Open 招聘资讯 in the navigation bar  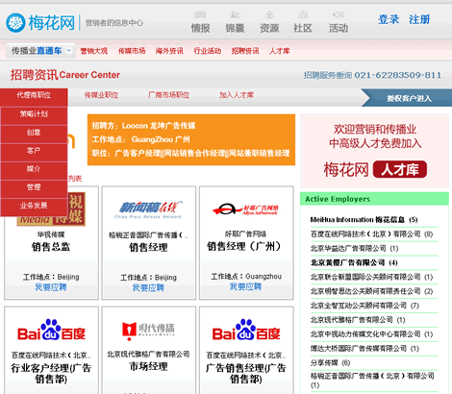pos(245,51)
